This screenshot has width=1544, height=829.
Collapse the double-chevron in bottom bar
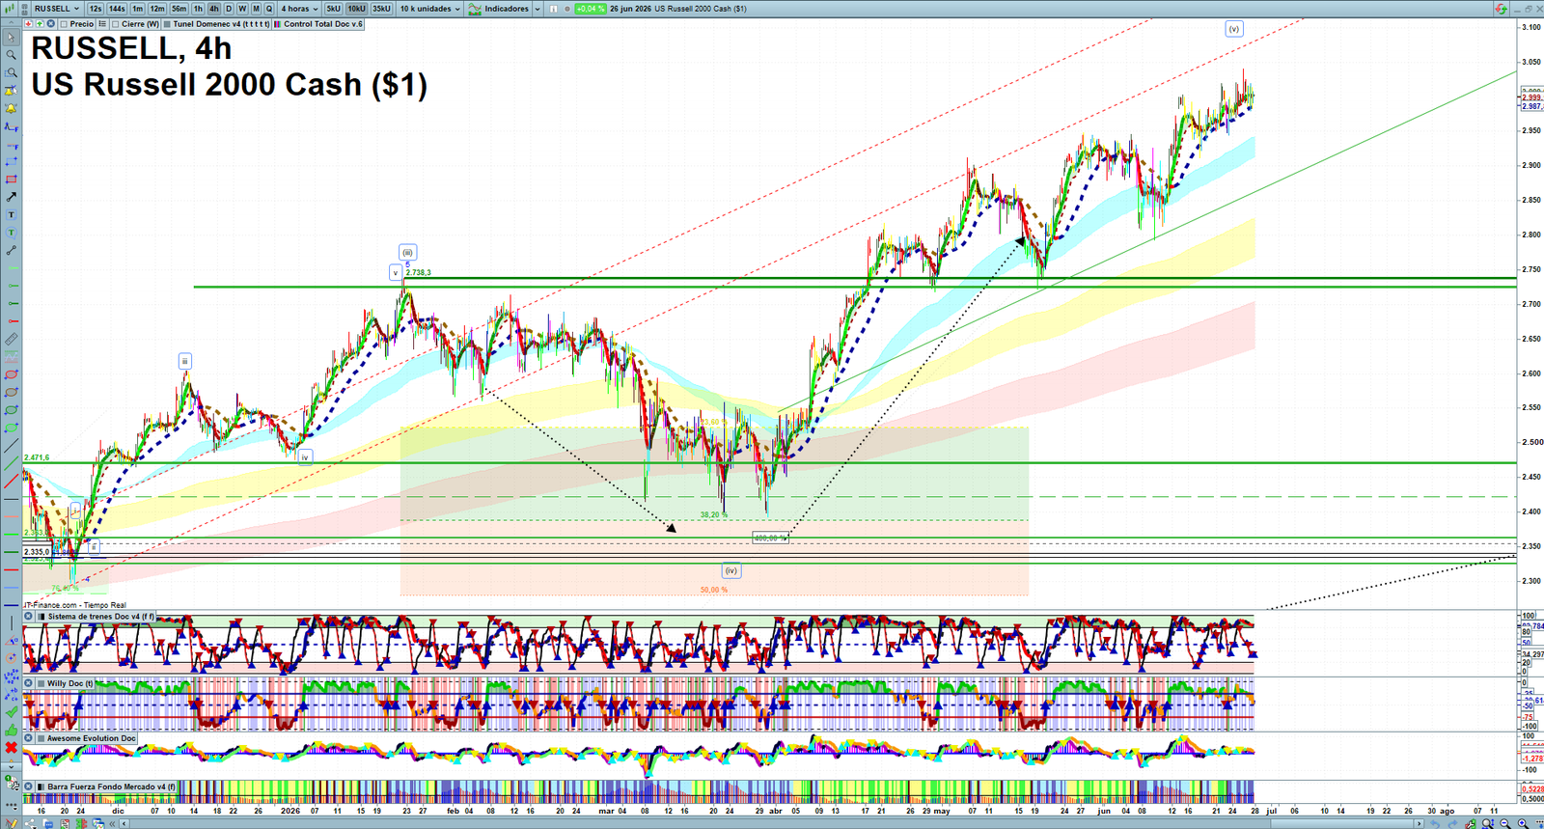pos(112,824)
